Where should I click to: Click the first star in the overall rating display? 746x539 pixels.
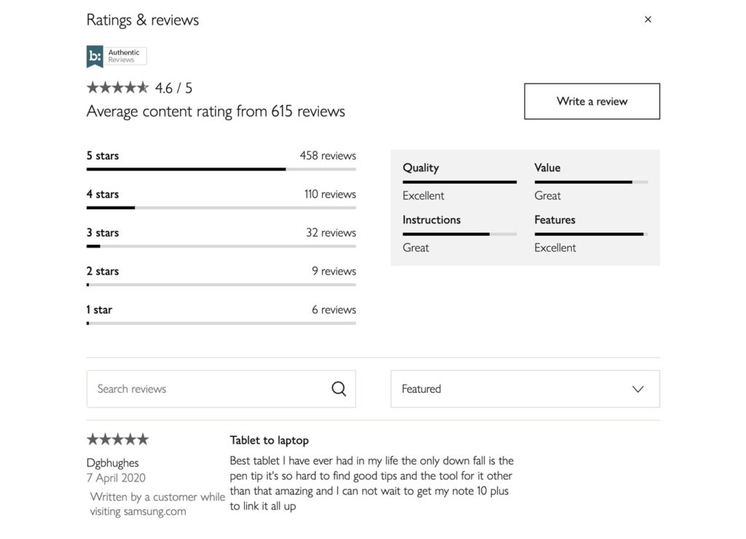(92, 87)
